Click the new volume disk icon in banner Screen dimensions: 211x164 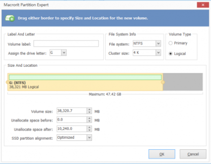[10, 18]
